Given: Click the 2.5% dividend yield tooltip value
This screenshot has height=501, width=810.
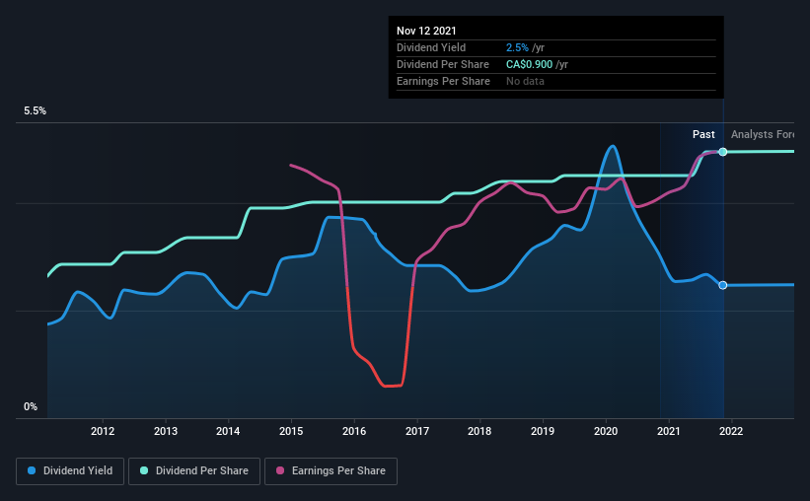Looking at the screenshot, I should 517,47.
